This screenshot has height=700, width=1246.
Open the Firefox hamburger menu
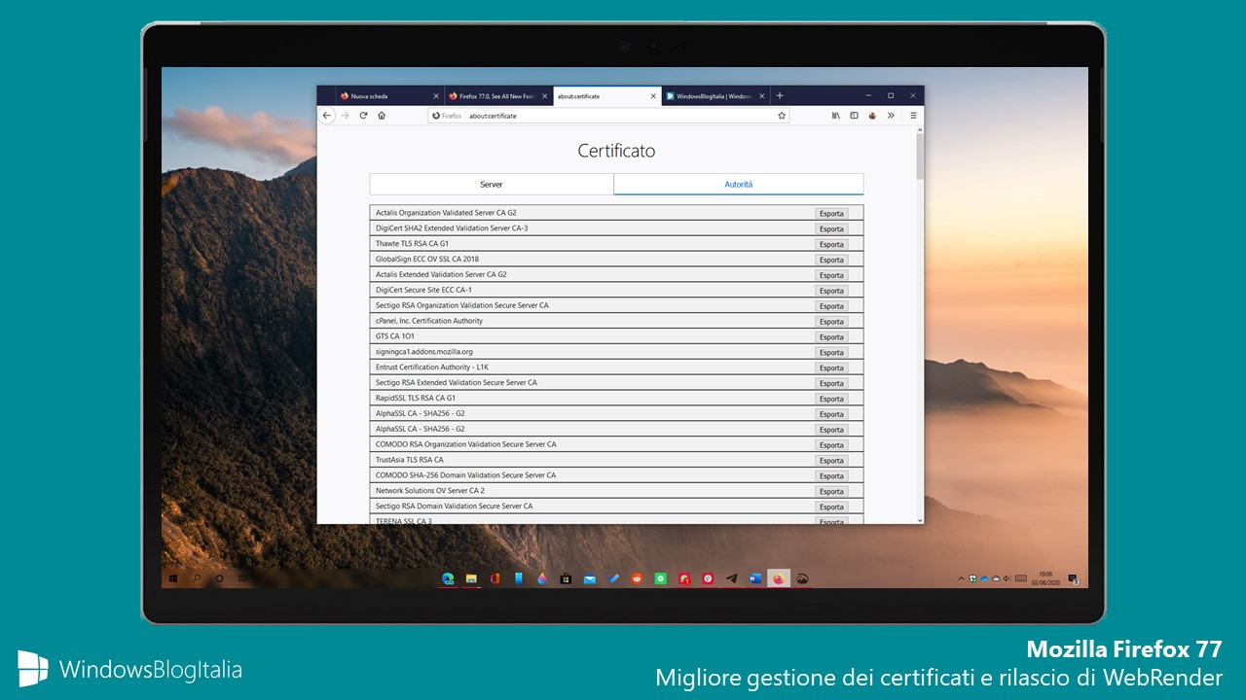tap(913, 115)
